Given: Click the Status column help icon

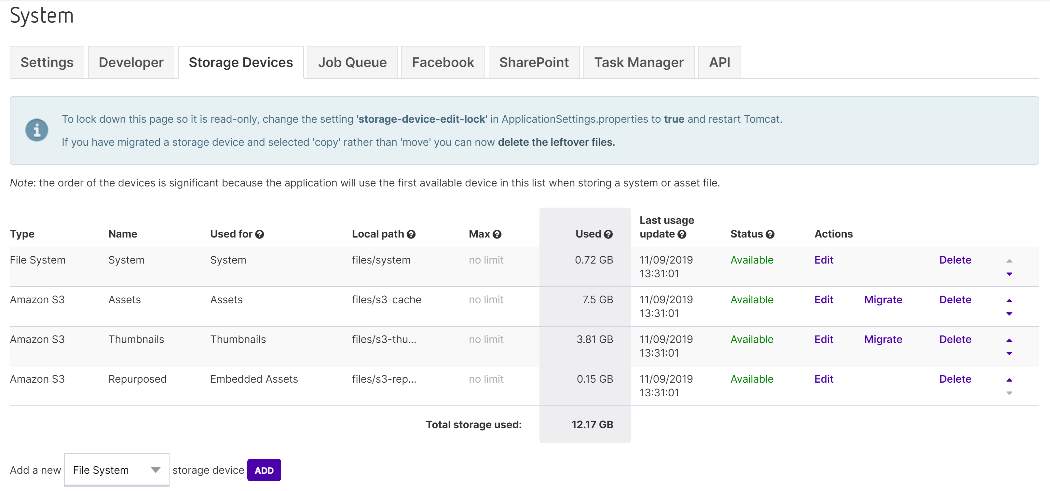Looking at the screenshot, I should click(x=770, y=234).
